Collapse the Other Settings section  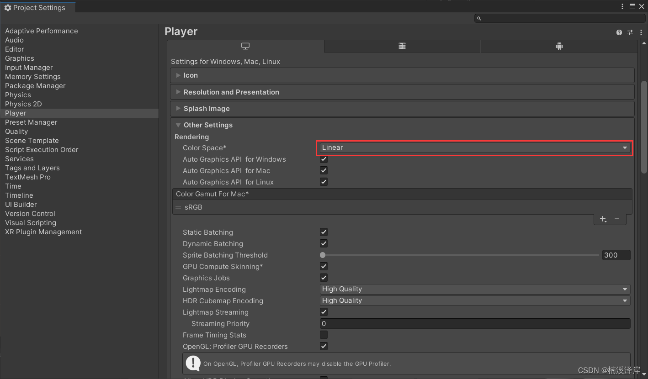coord(402,125)
